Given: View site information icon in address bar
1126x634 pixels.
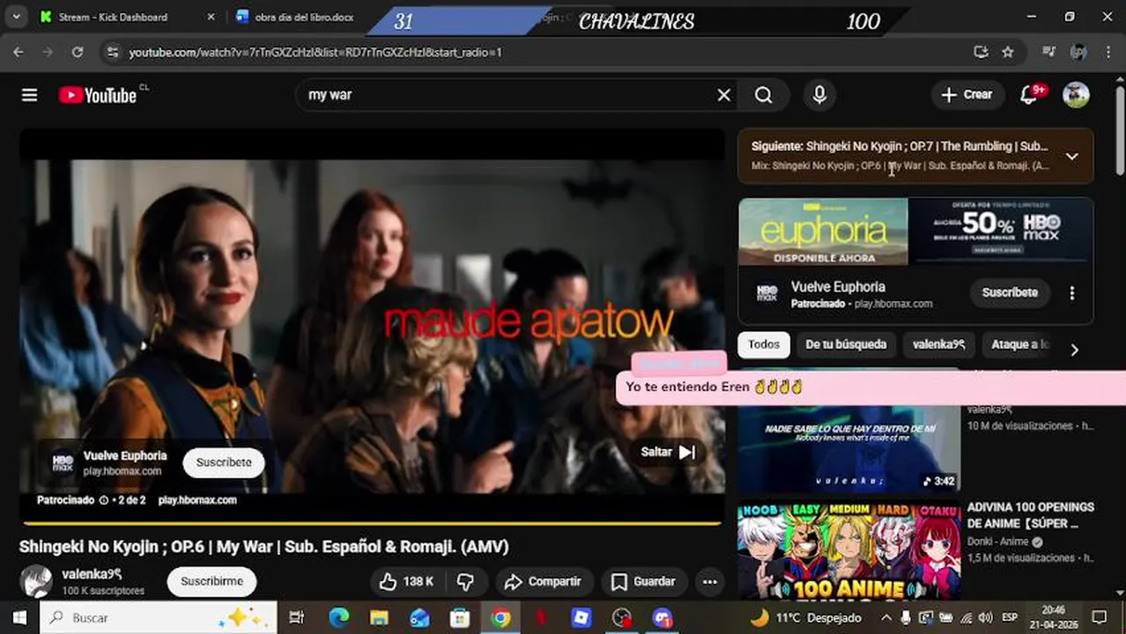Looking at the screenshot, I should 111,52.
